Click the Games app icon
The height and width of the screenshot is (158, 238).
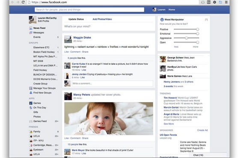pos(31,103)
